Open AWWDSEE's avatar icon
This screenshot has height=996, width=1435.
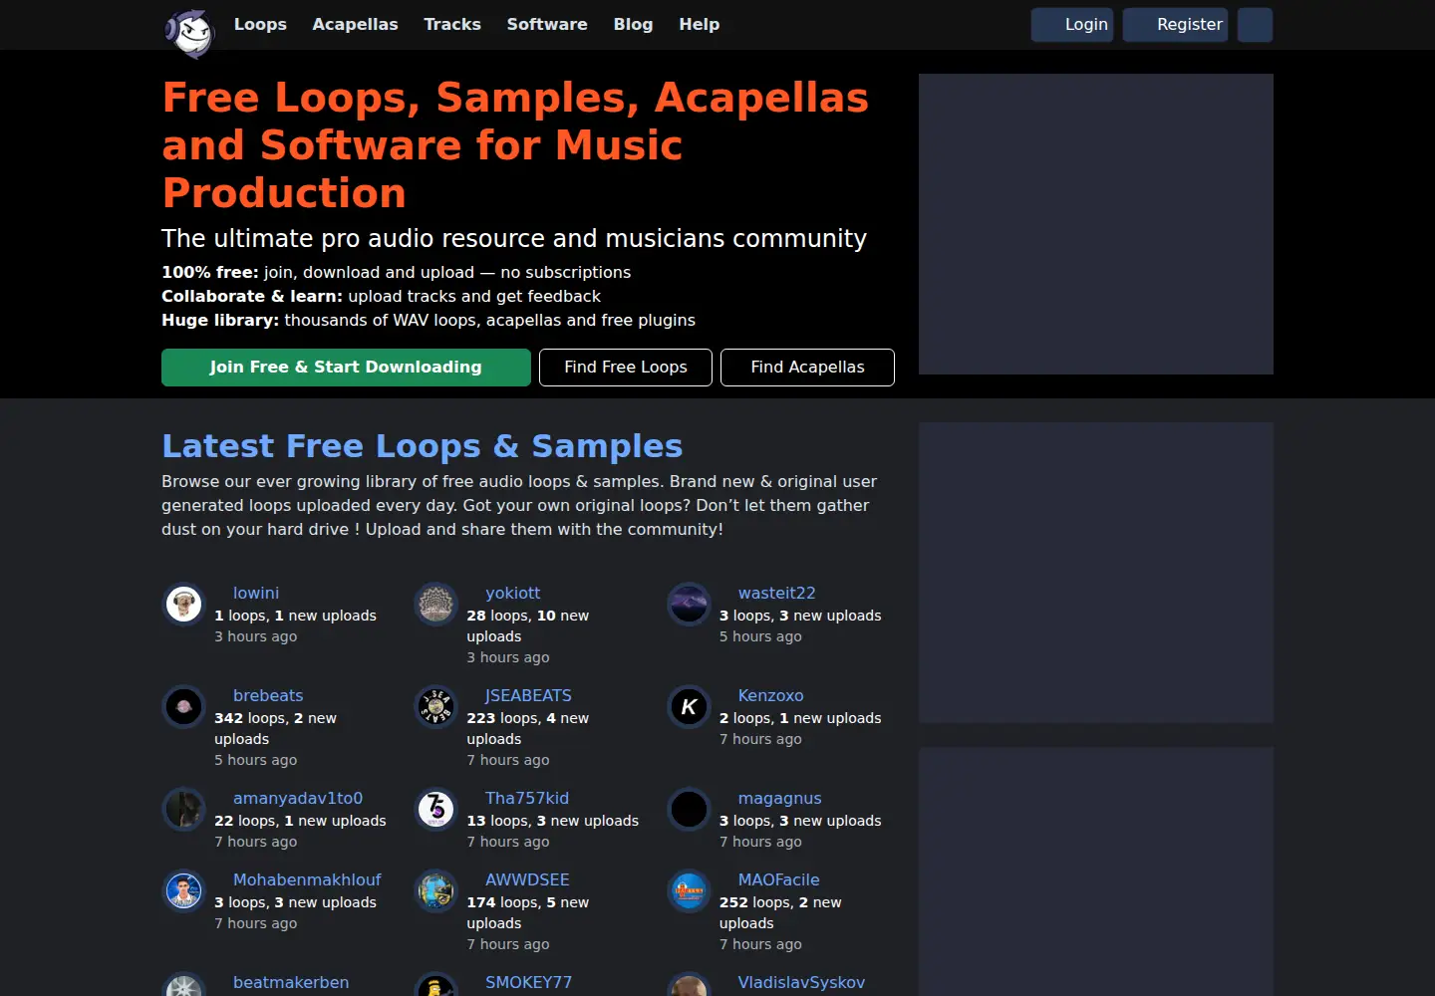coord(435,890)
